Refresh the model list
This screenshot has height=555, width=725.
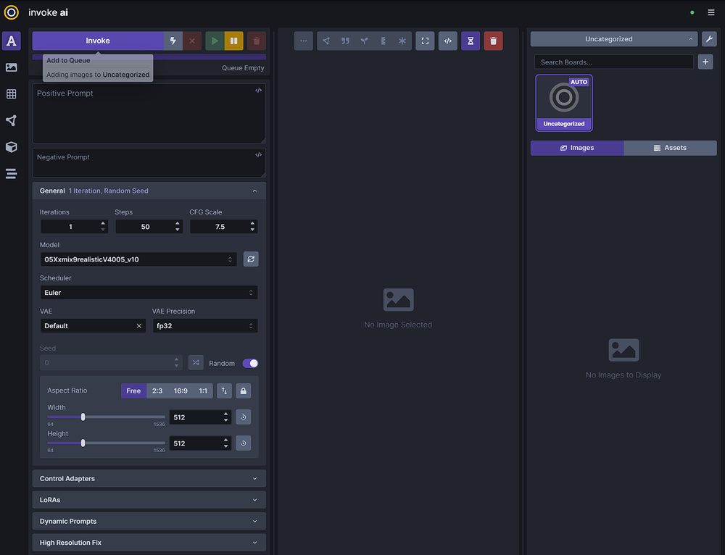(250, 259)
